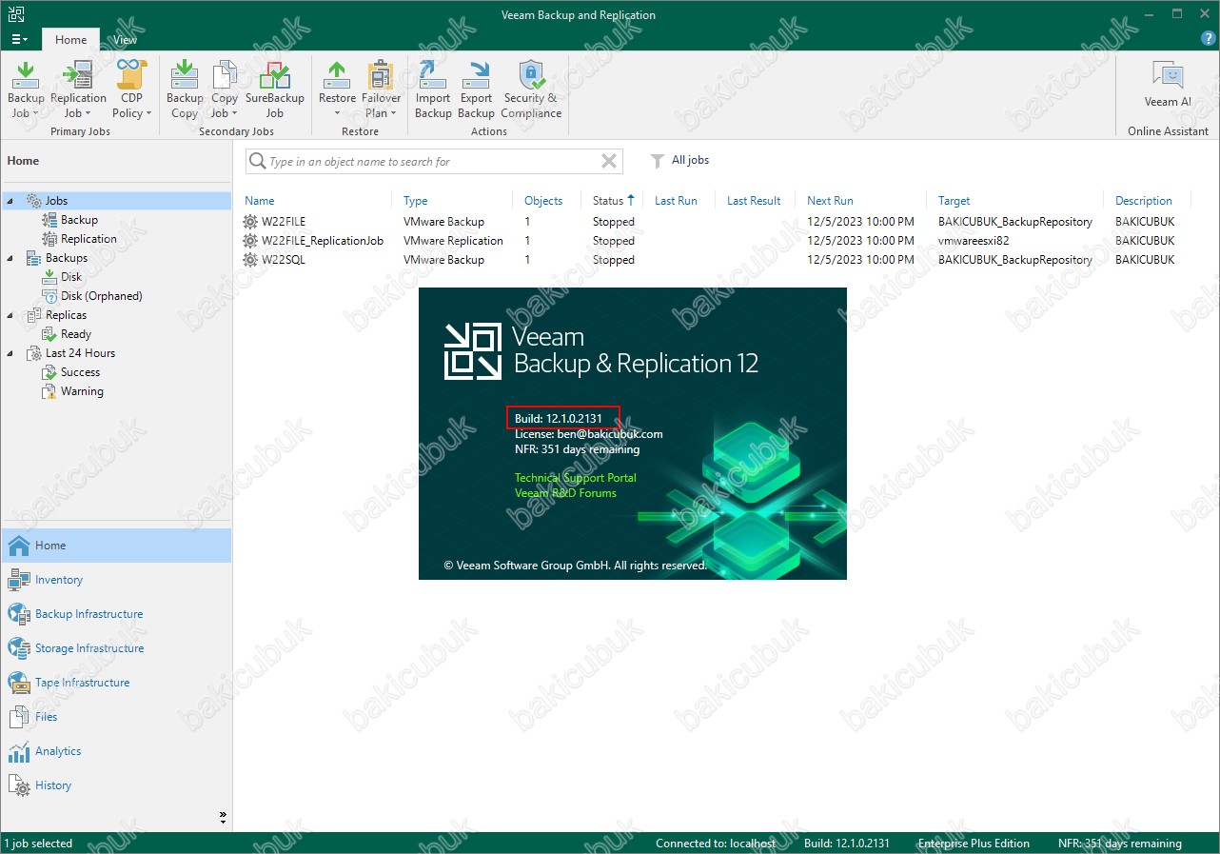The image size is (1220, 854).
Task: Switch to the View ribbon tab
Action: 125,40
